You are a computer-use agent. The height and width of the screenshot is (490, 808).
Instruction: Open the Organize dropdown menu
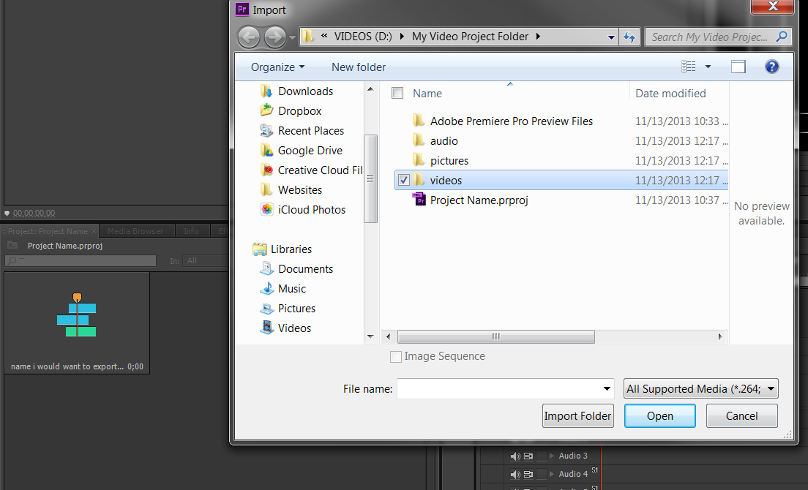(277, 67)
